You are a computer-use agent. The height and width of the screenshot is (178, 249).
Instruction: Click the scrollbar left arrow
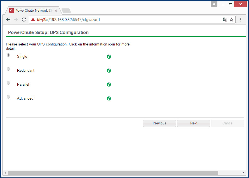pos(5,173)
